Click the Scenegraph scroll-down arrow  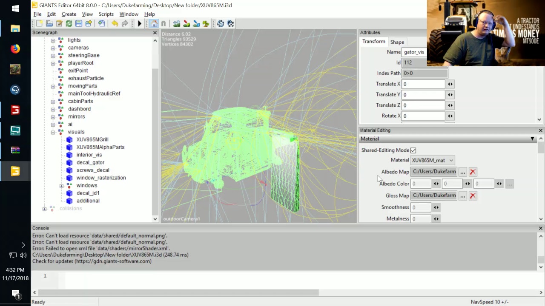155,219
